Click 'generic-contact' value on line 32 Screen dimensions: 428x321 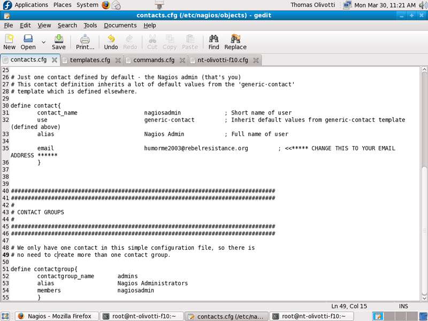click(x=169, y=120)
